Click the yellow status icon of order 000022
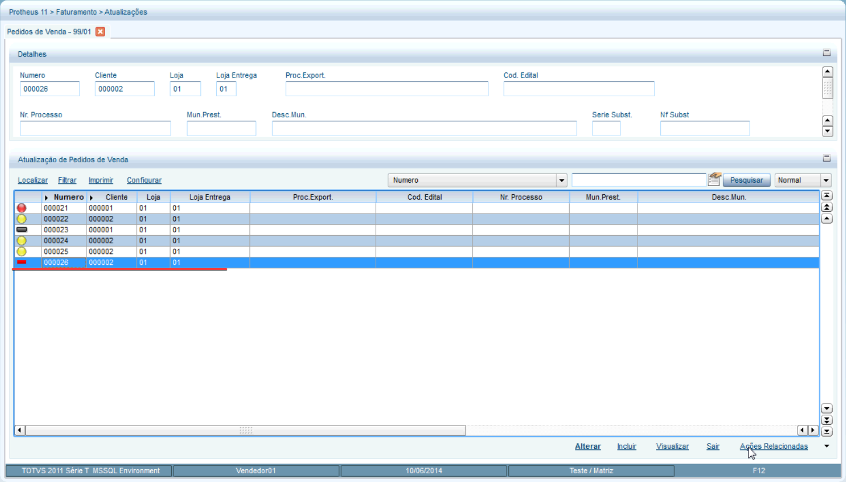This screenshot has height=482, width=846. pyautogui.click(x=22, y=219)
